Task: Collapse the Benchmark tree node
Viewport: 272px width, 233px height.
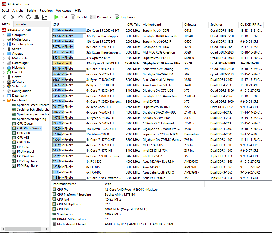Action: 4,100
